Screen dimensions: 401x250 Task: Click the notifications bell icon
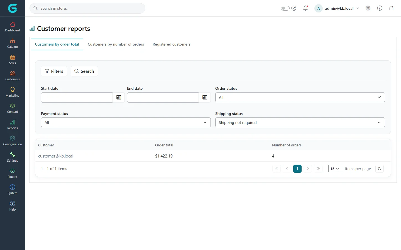coord(305,8)
